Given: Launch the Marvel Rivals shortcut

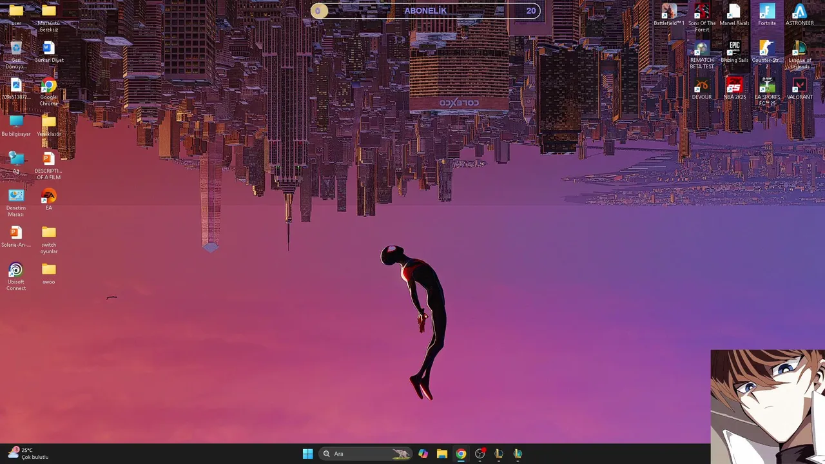Looking at the screenshot, I should pyautogui.click(x=734, y=14).
